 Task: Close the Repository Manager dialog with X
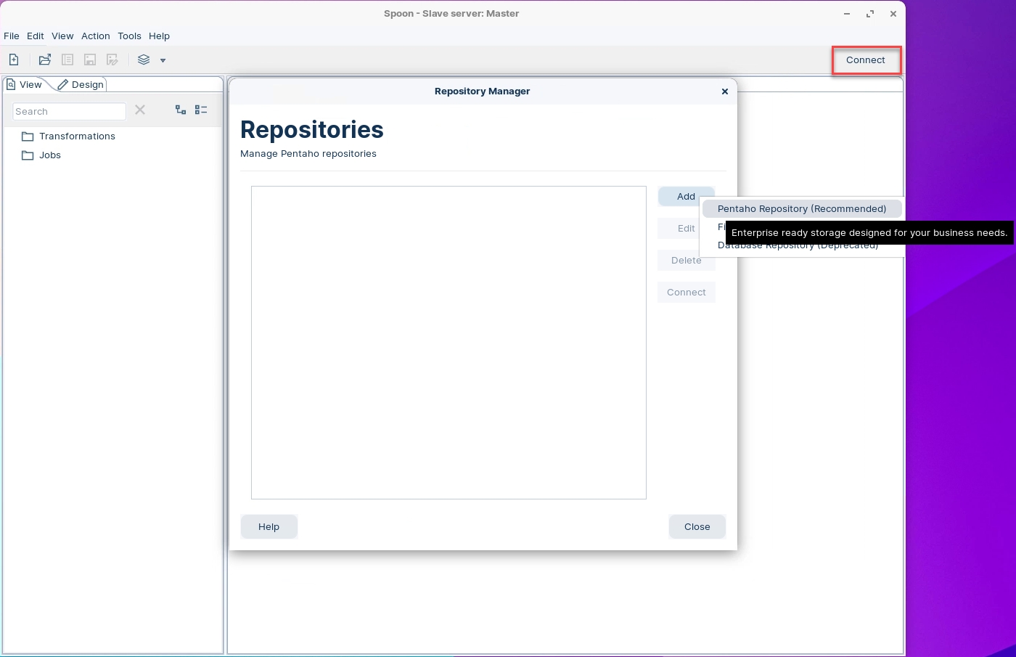click(725, 91)
